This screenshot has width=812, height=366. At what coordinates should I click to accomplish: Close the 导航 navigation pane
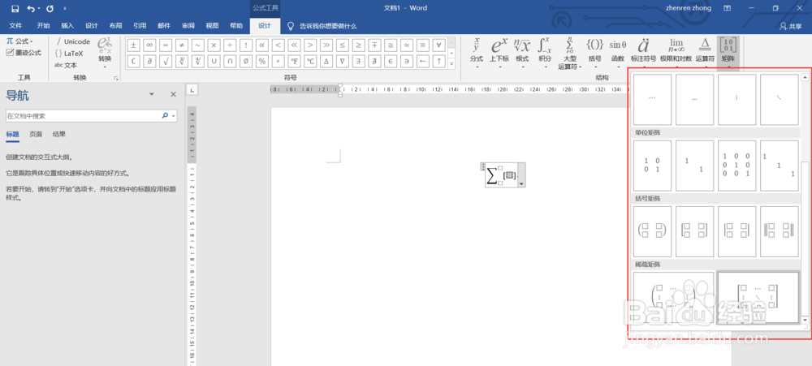174,94
